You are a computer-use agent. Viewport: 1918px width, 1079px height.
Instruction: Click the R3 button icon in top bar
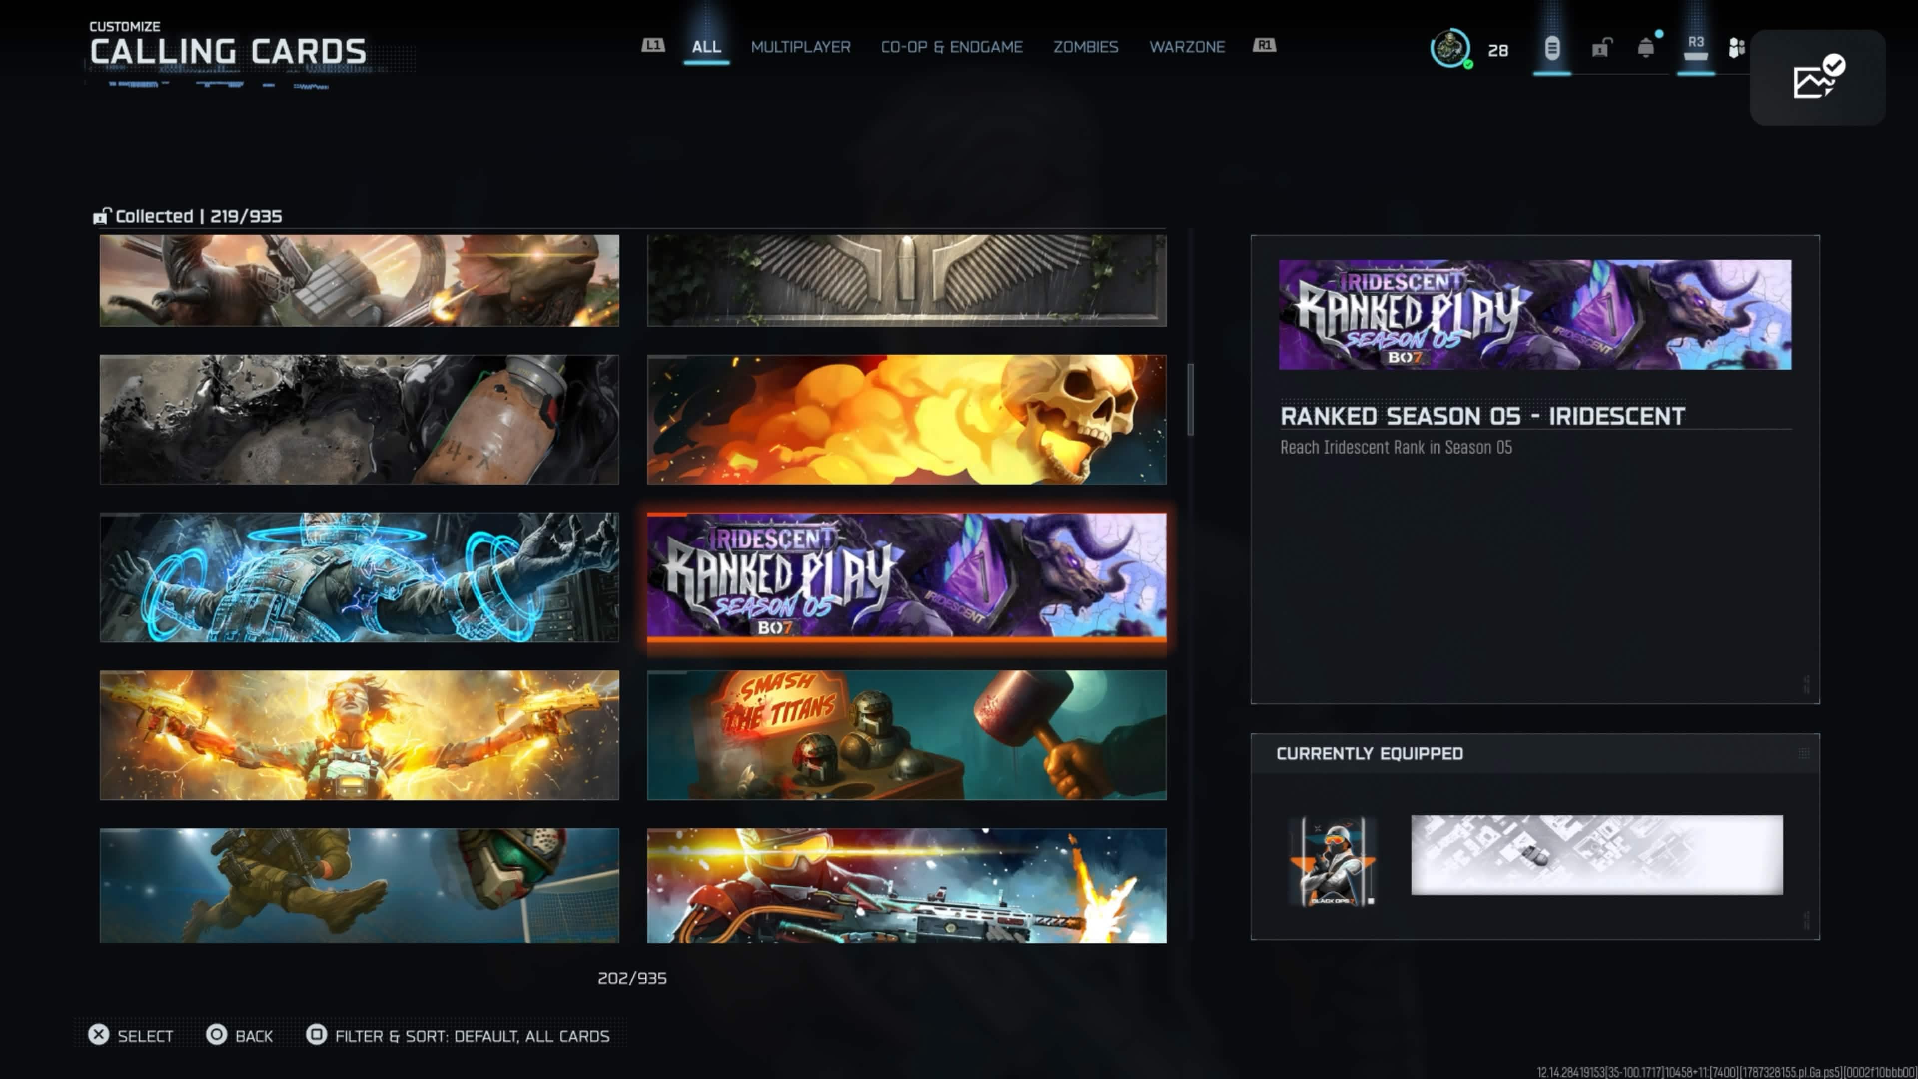(1695, 47)
